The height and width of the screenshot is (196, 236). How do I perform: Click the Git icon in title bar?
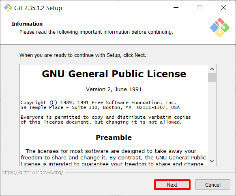pyautogui.click(x=8, y=8)
